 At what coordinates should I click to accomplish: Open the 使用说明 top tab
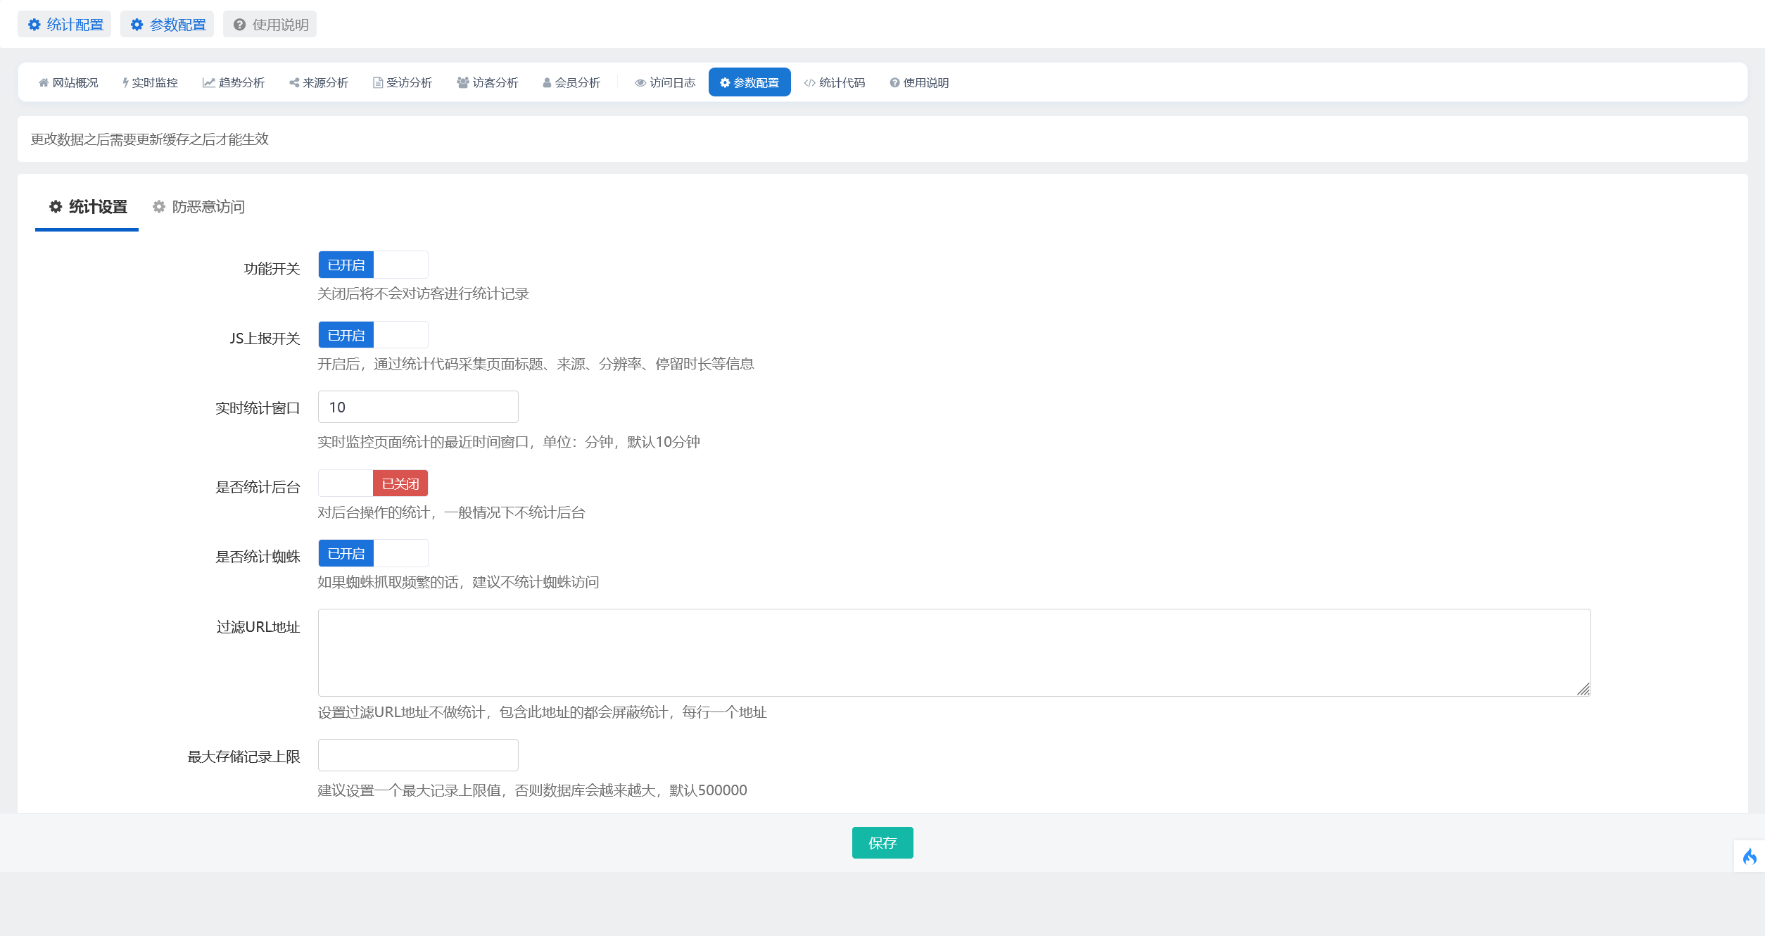tap(270, 25)
